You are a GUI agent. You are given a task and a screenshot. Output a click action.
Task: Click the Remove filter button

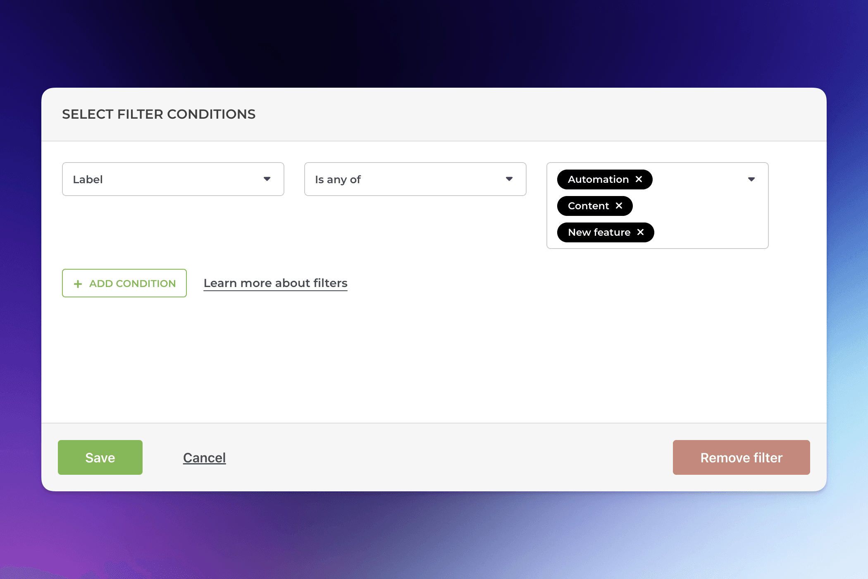[x=741, y=457]
